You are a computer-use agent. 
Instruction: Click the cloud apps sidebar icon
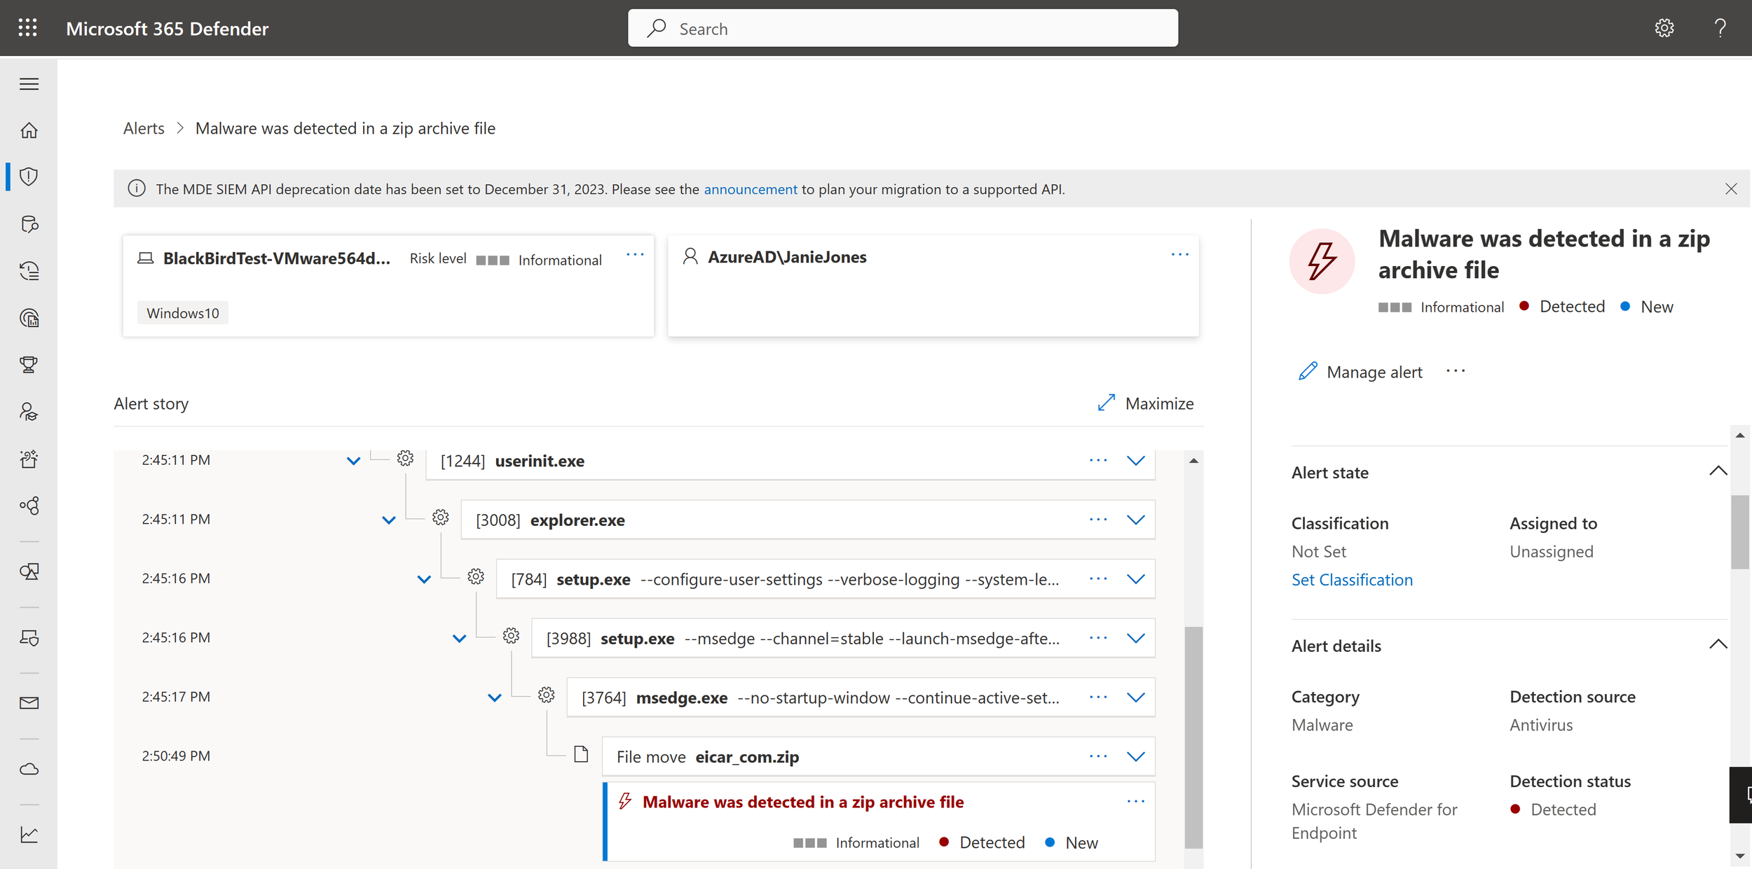pyautogui.click(x=29, y=770)
